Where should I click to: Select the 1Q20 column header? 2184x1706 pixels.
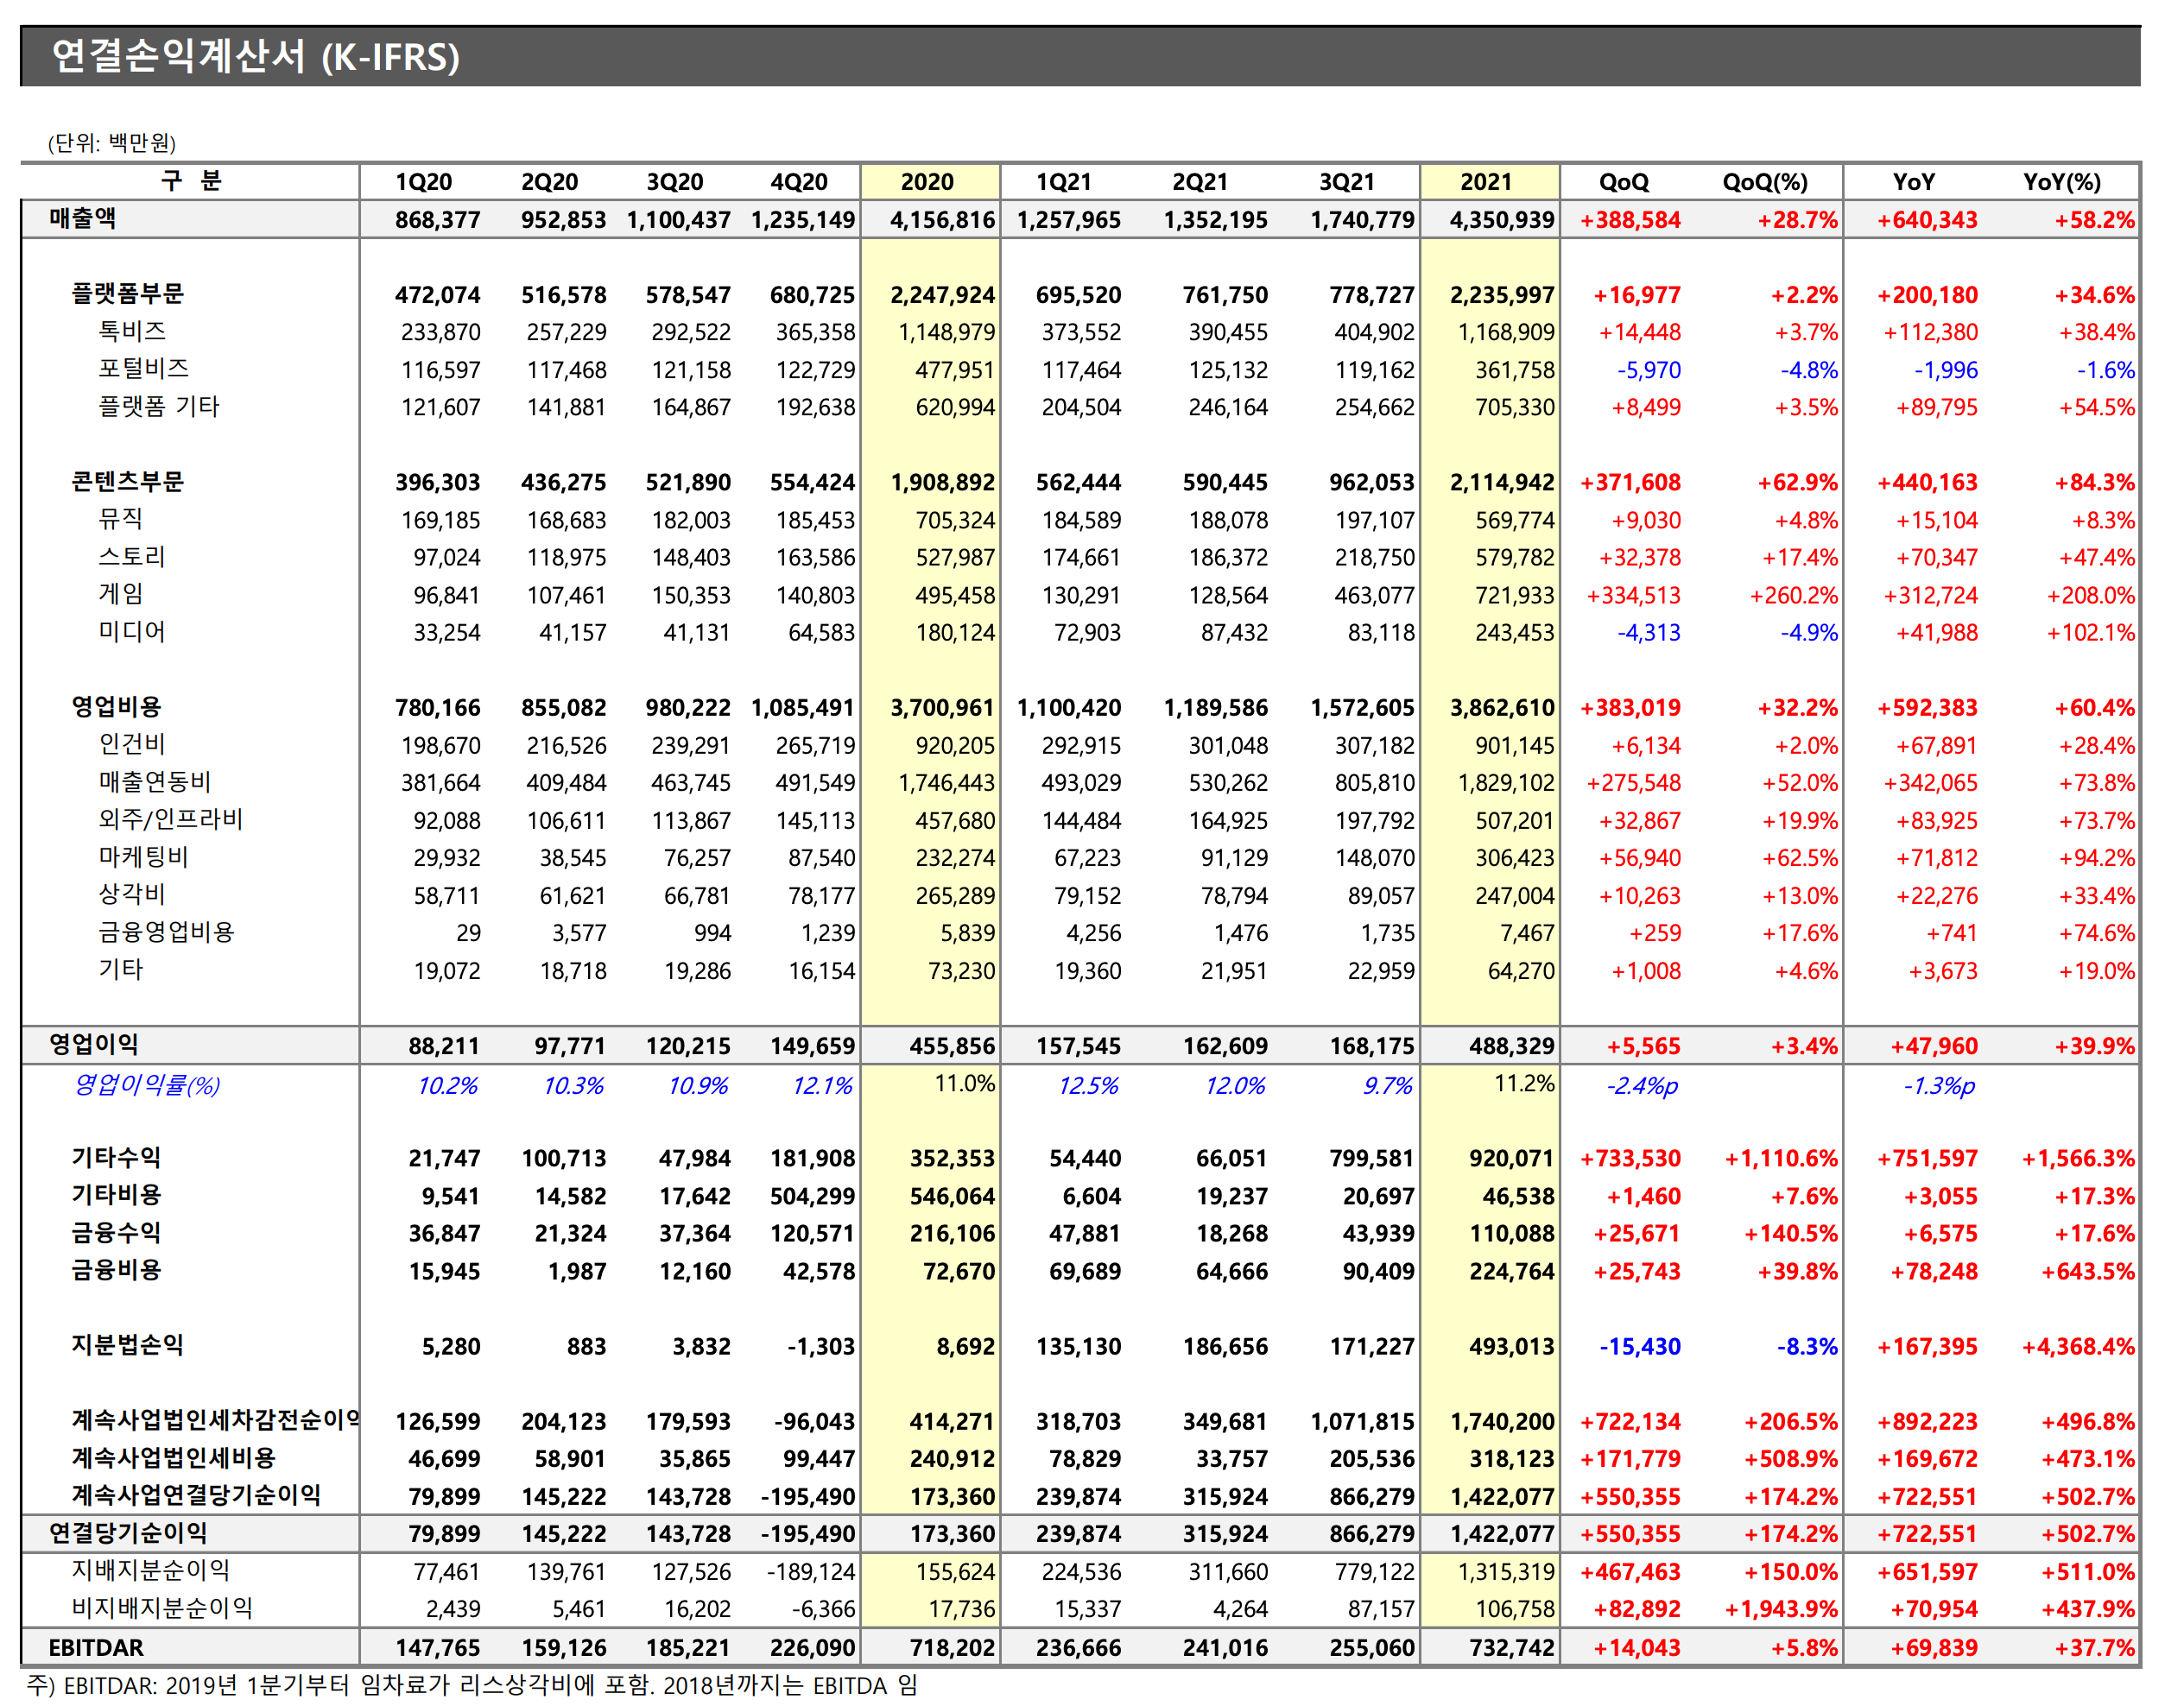coord(423,182)
